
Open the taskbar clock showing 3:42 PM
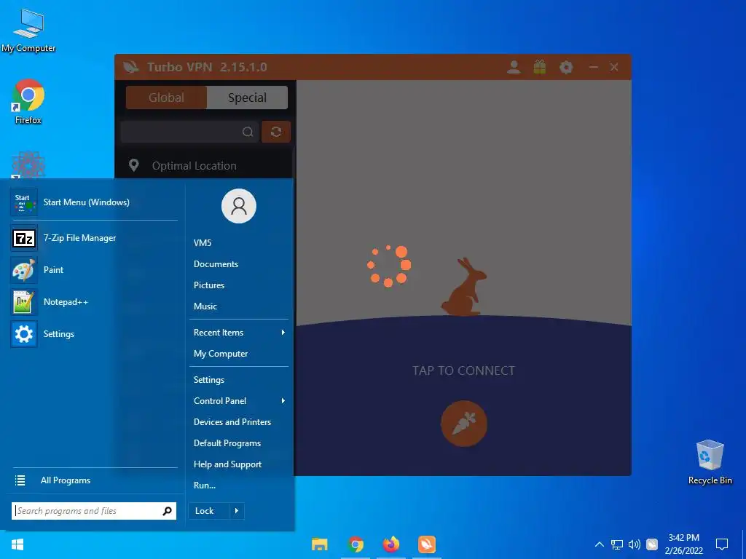[683, 544]
